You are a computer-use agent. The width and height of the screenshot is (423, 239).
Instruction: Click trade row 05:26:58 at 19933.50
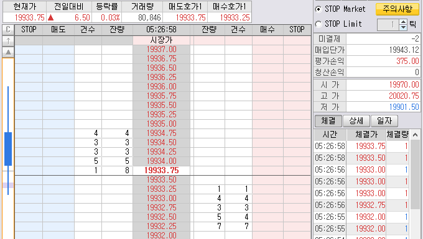tap(361, 158)
